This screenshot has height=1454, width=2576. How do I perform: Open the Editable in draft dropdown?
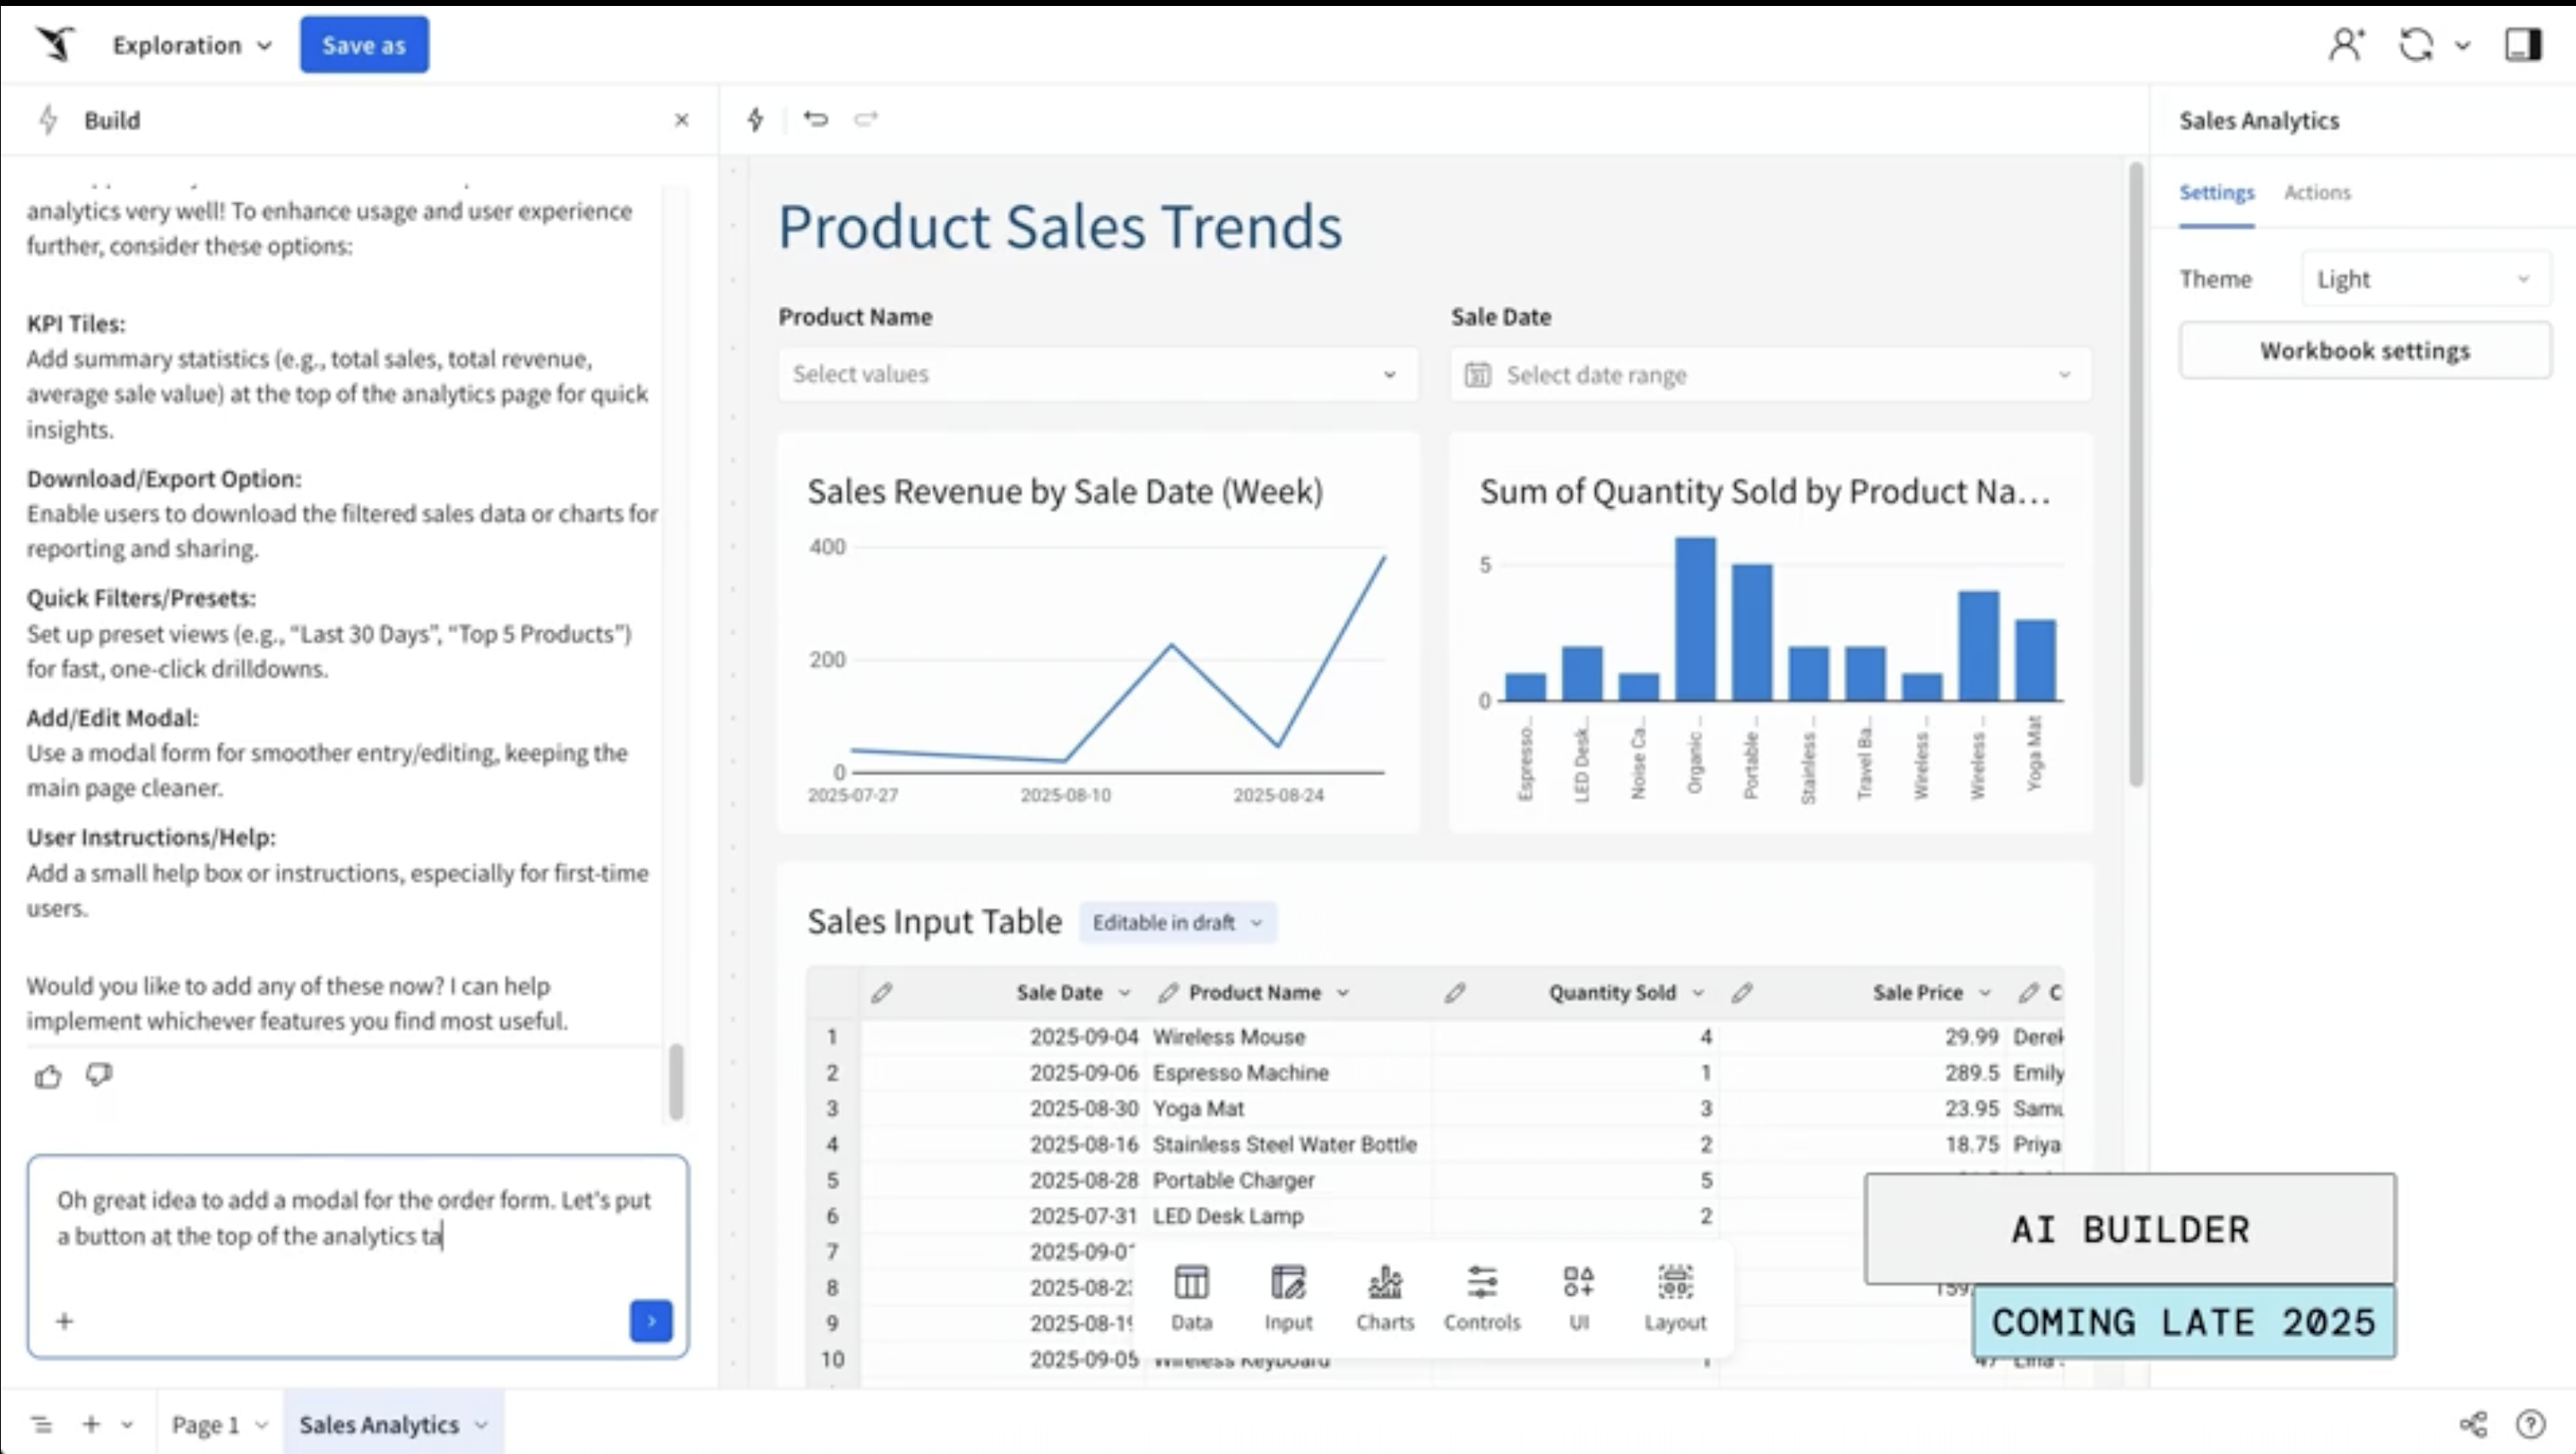point(1177,922)
